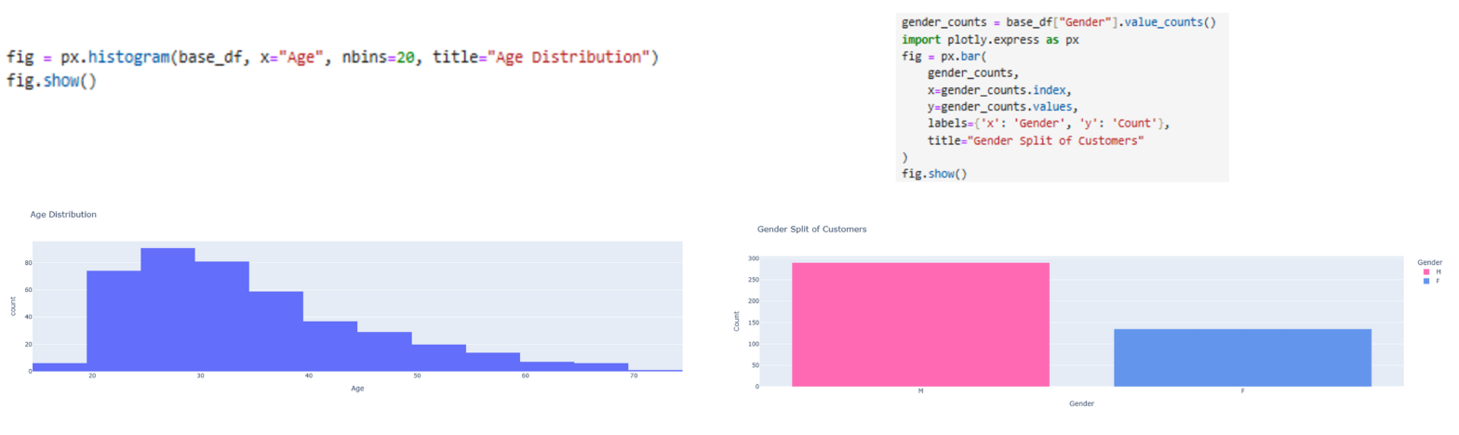Select the histogram bar for ages 45-50
The height and width of the screenshot is (435, 1459).
[x=384, y=351]
